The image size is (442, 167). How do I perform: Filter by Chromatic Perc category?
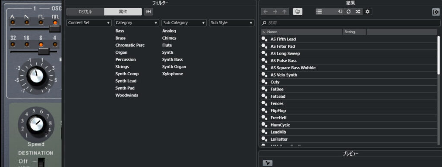(129, 45)
